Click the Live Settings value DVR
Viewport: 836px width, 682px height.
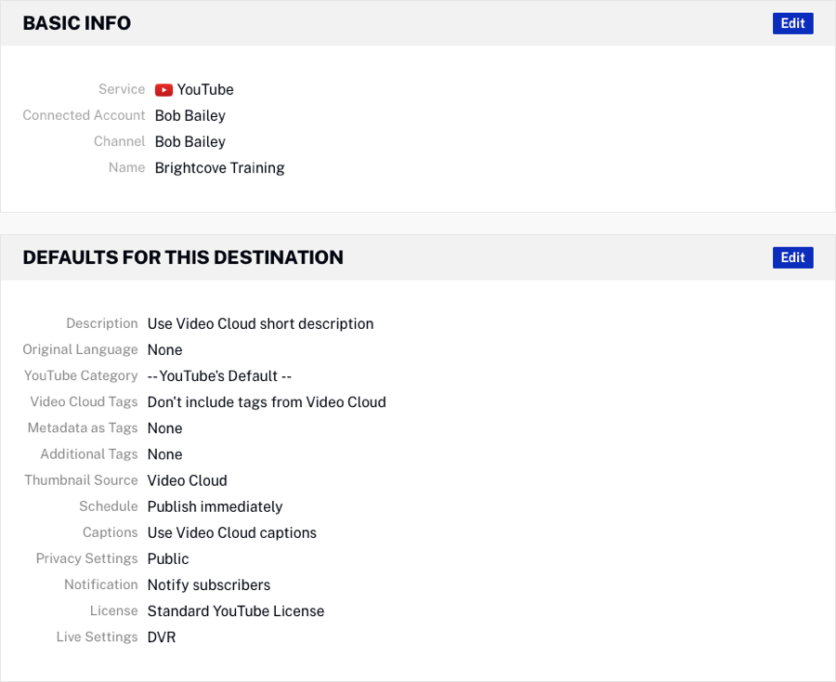(161, 637)
